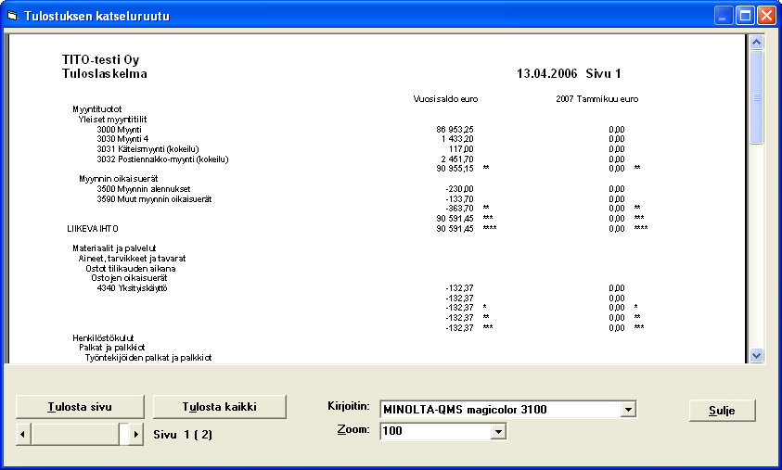Click the Tulosta kaikki button
Viewport: 782px width, 470px height.
(x=220, y=407)
